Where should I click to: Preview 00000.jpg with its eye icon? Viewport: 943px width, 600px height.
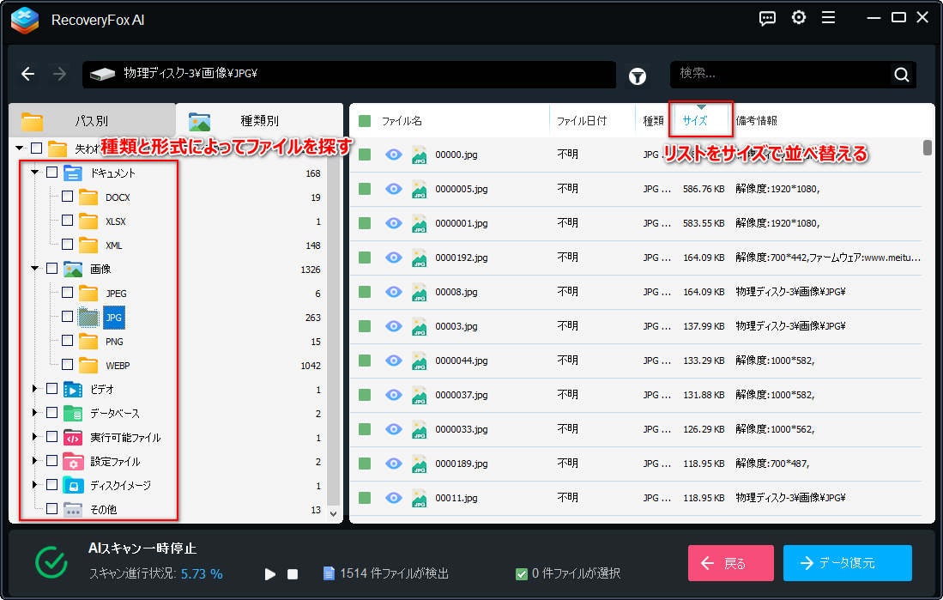coord(393,155)
